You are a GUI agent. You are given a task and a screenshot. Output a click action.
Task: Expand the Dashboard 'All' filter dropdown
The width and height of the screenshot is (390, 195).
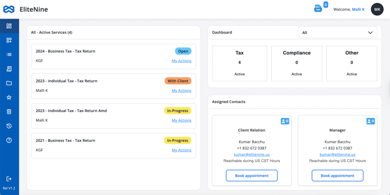point(337,33)
